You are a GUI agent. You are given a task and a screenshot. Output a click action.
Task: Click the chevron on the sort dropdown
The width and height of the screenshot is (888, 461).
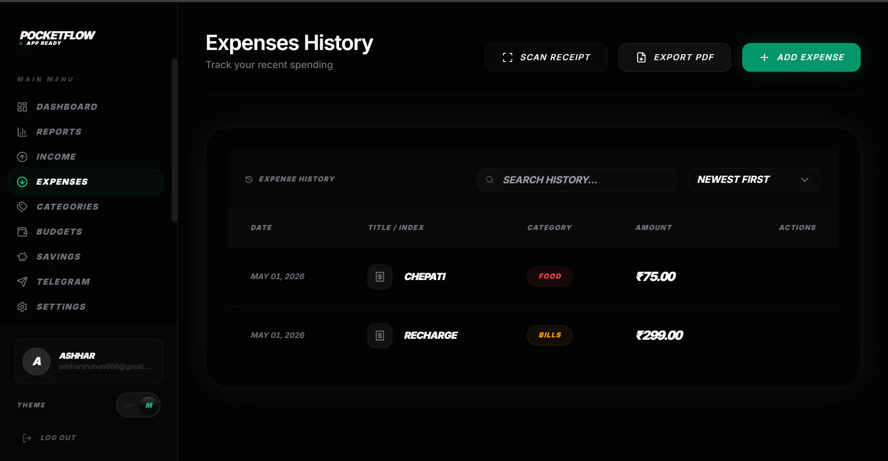pos(805,180)
